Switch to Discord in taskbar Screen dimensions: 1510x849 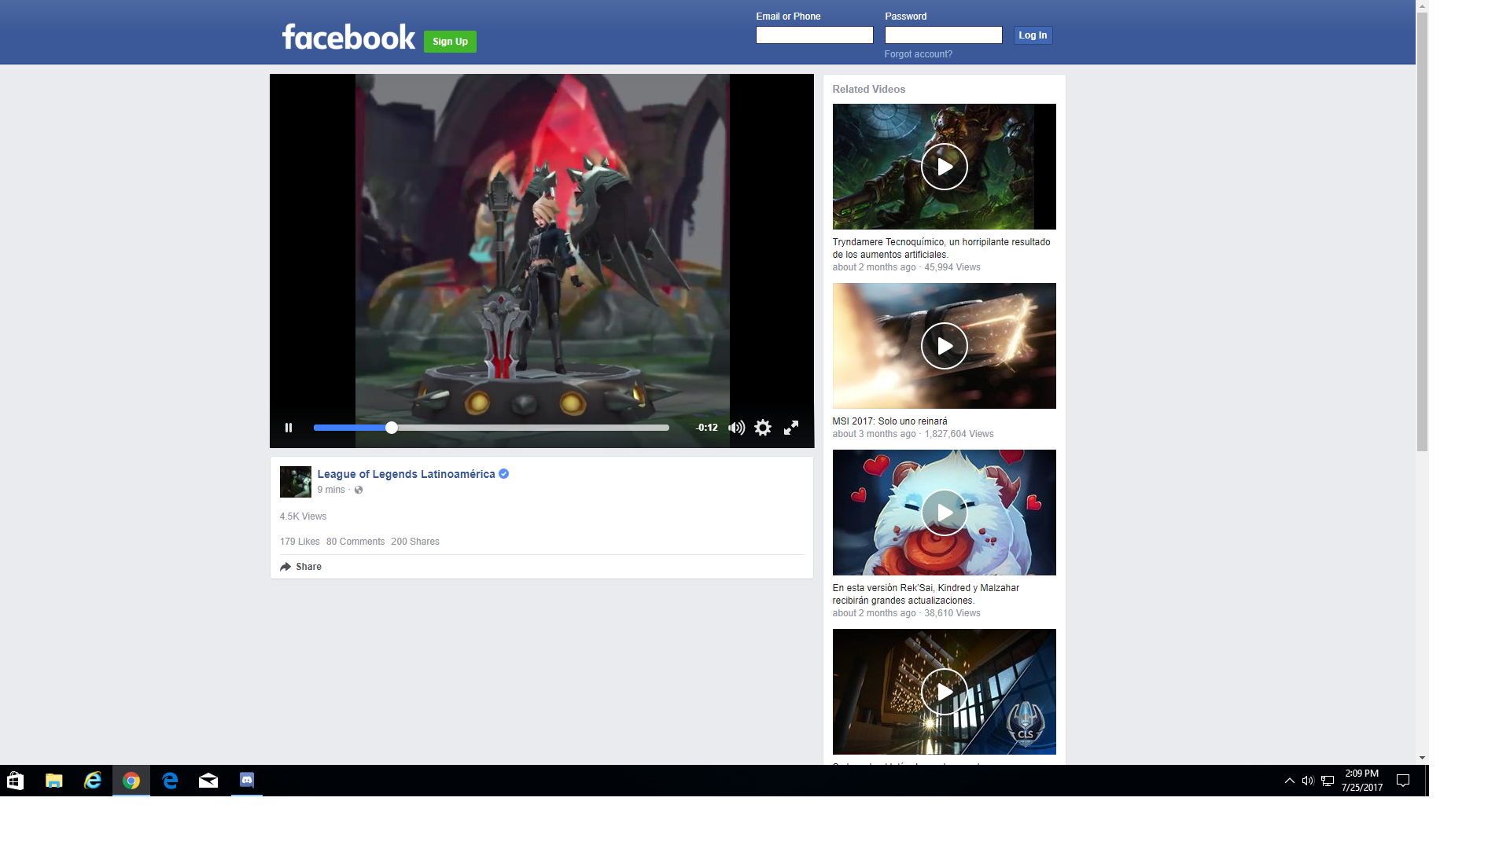[x=247, y=781]
